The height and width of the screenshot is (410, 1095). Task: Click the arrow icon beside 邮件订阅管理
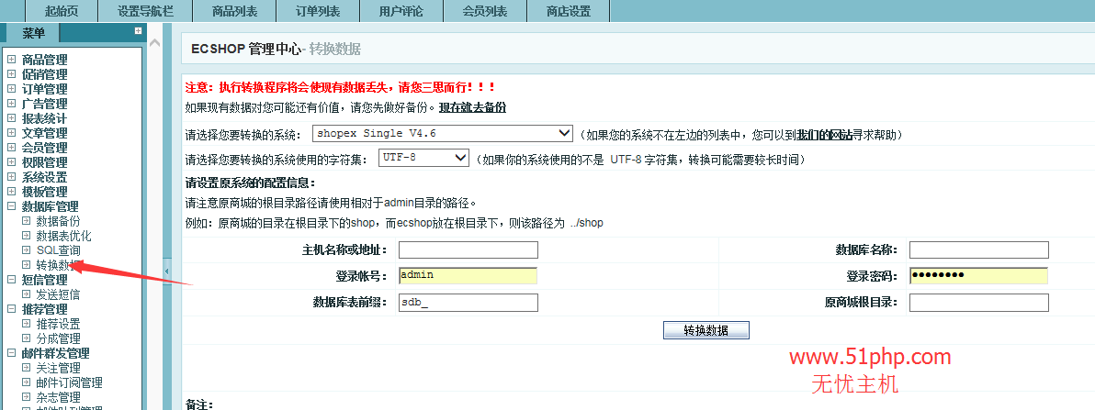coord(27,382)
